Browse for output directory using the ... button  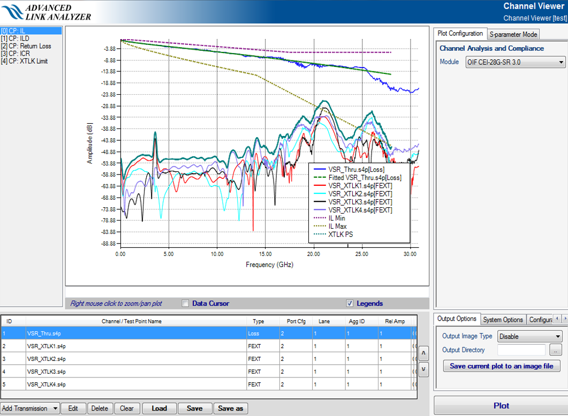coord(556,350)
